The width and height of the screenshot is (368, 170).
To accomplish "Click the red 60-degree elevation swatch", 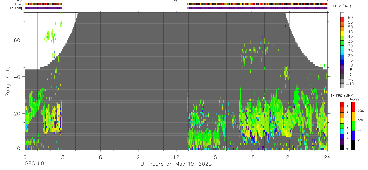I will point(342,19).
